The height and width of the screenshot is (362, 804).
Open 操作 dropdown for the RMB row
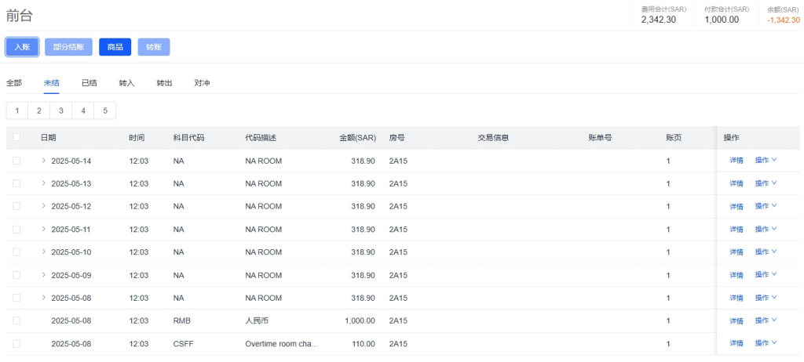pos(766,320)
